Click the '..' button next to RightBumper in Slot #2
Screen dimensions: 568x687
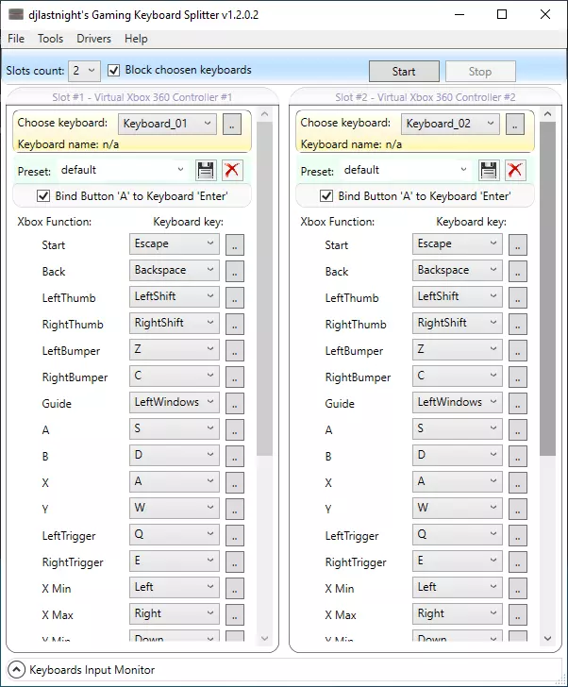[518, 377]
